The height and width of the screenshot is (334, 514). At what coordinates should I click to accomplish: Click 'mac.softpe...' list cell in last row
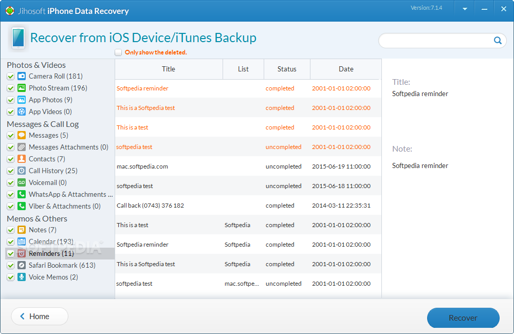click(242, 284)
